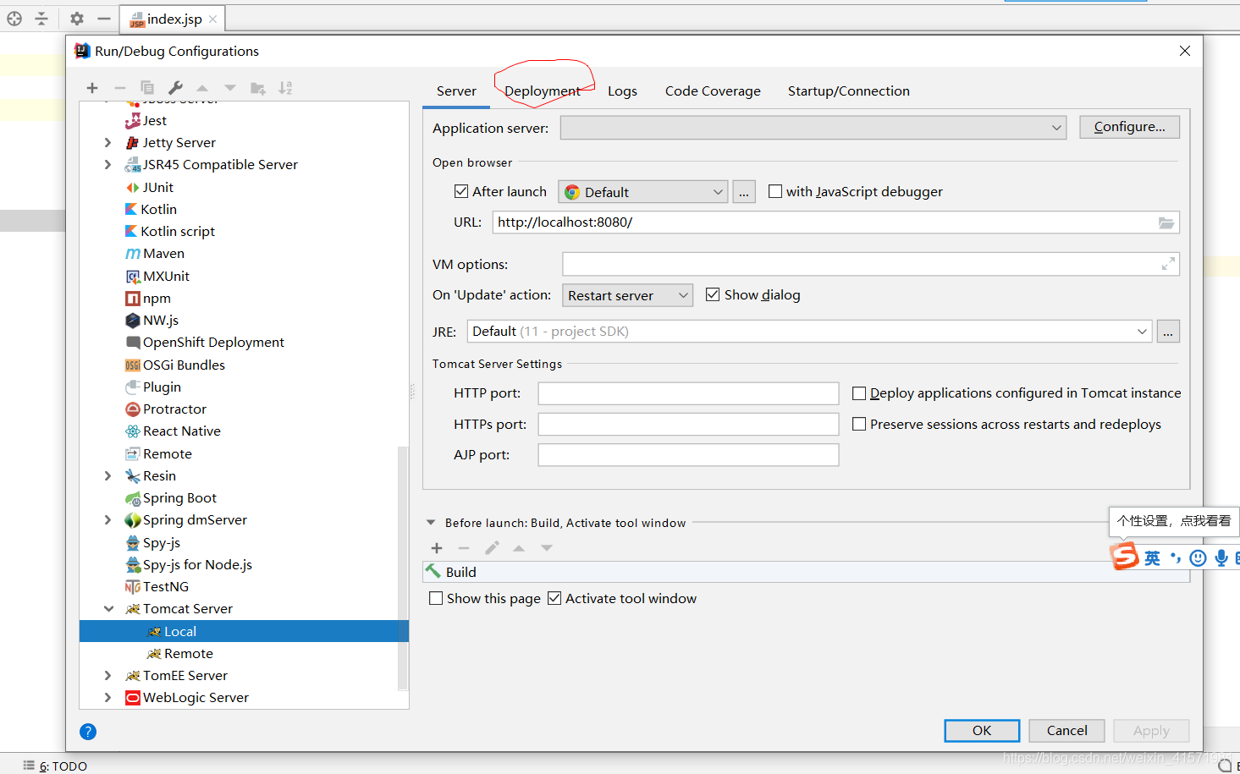This screenshot has height=774, width=1240.
Task: Expand TomEE Server tree node
Action: pos(107,675)
